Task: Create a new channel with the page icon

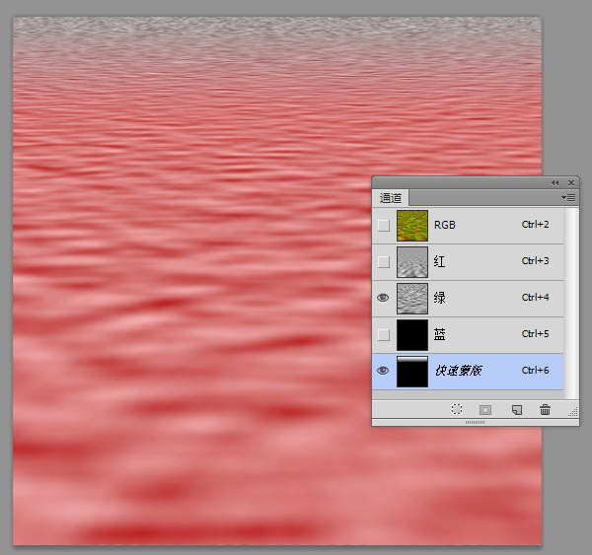Action: pyautogui.click(x=516, y=409)
